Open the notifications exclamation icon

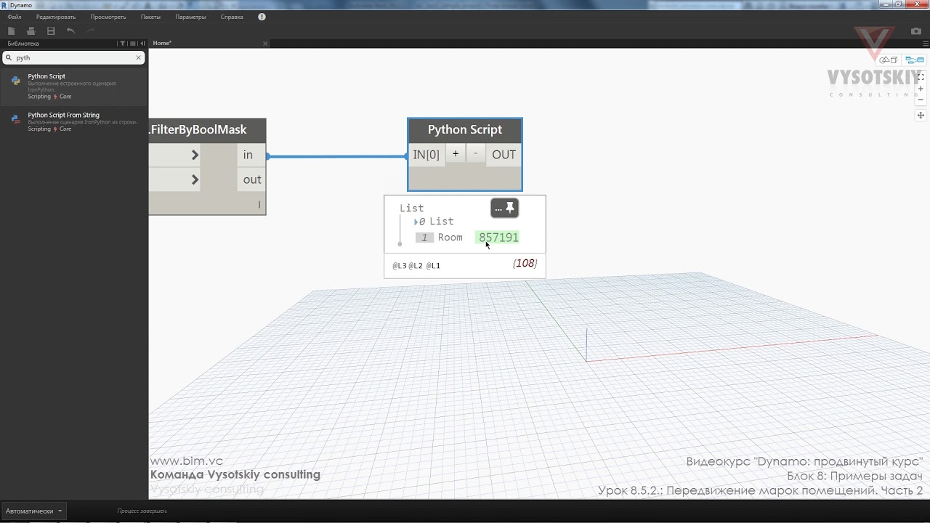(262, 17)
